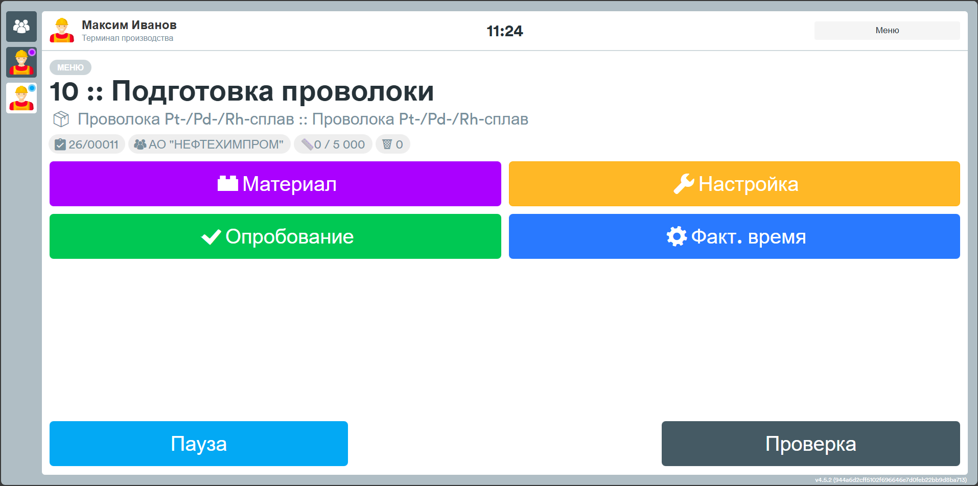Click the name Максим Иванов in header
The image size is (978, 486).
pyautogui.click(x=129, y=25)
